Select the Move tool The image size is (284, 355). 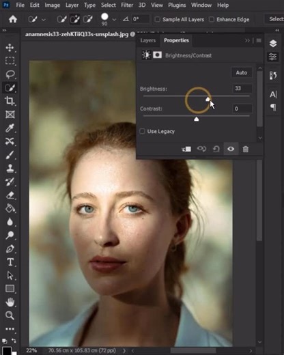tap(10, 48)
